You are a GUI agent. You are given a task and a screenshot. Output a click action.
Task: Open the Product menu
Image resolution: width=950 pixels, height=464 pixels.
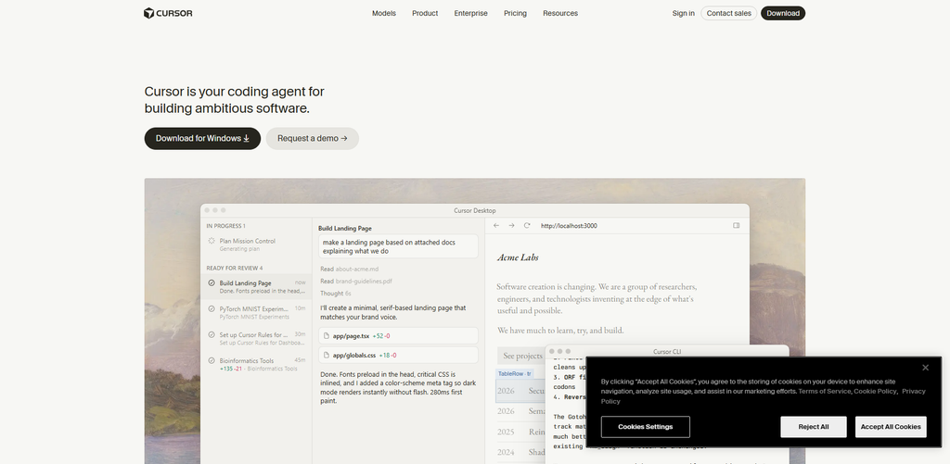425,13
